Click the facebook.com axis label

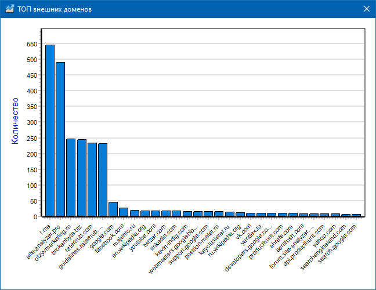(110, 238)
